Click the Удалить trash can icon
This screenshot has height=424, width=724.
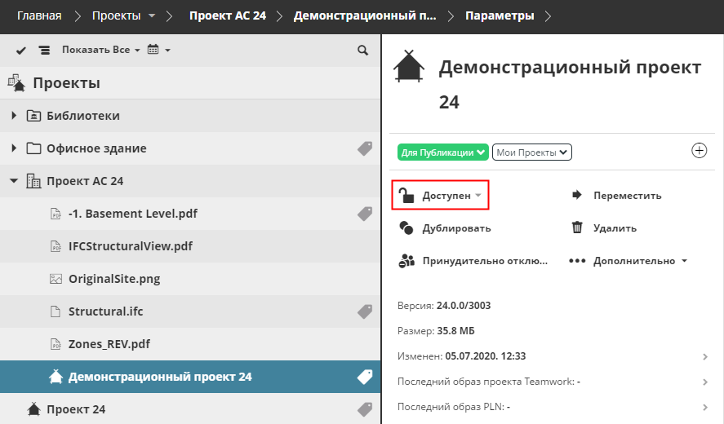click(577, 227)
